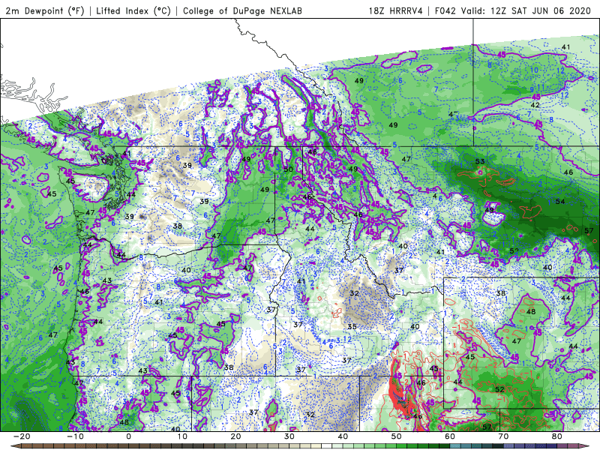Click the "Lifted Index (°C)" title text
The width and height of the screenshot is (600, 450).
tap(133, 11)
